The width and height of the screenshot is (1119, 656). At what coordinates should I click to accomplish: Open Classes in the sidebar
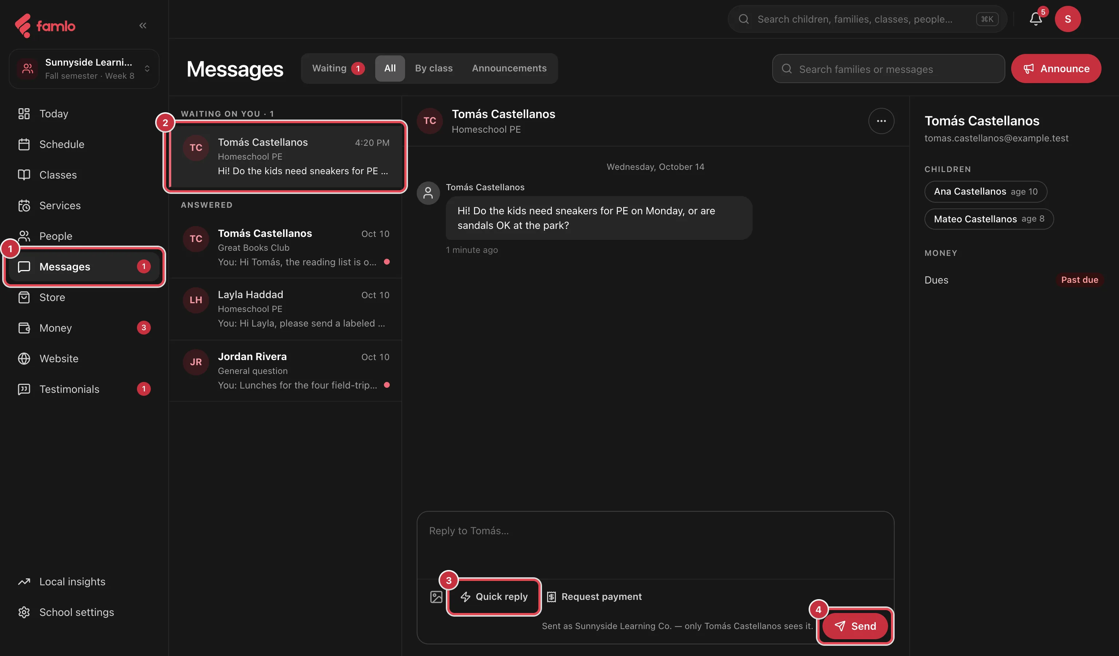point(84,175)
